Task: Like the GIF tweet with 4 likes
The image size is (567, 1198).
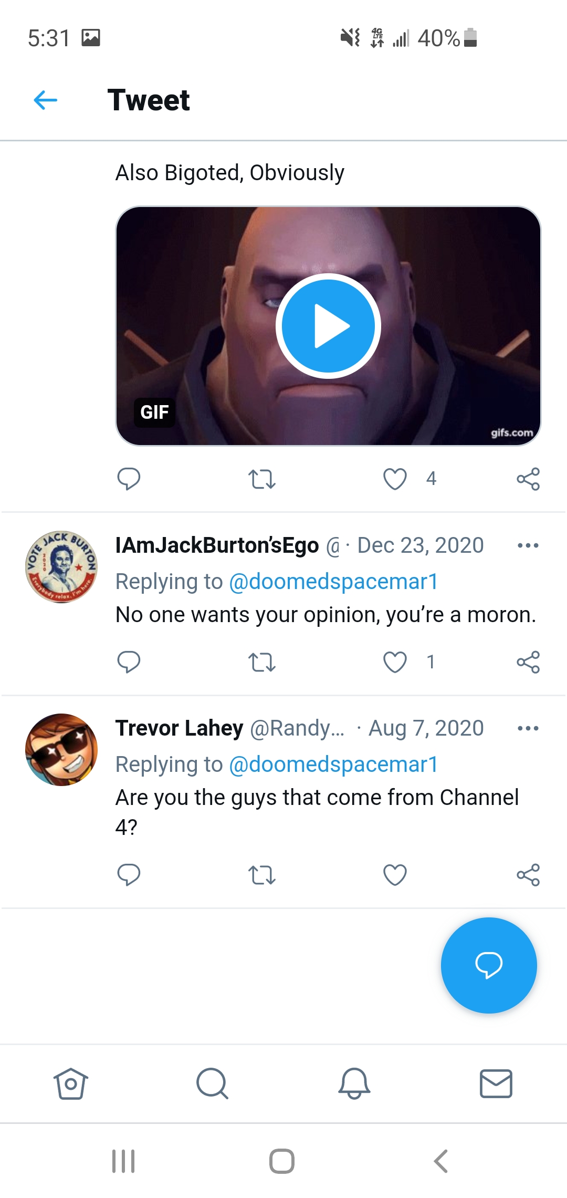Action: pyautogui.click(x=395, y=479)
